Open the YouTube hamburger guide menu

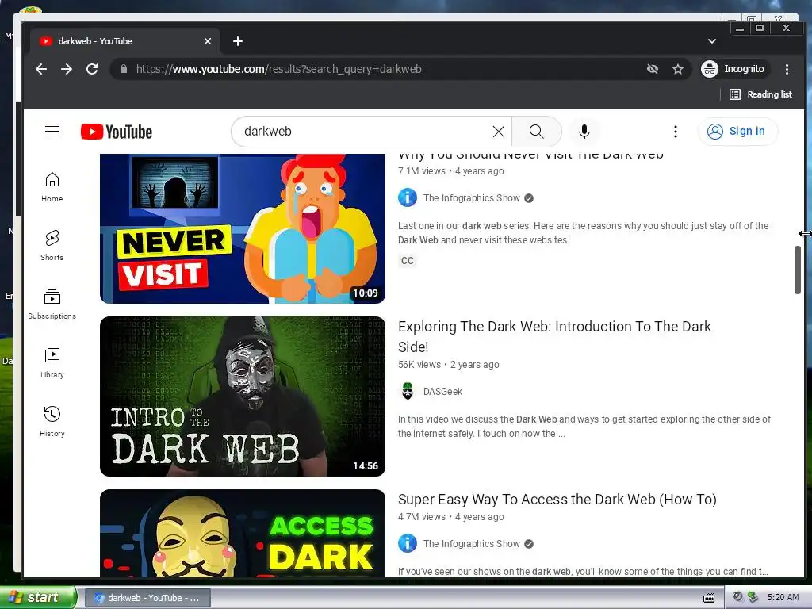point(52,132)
